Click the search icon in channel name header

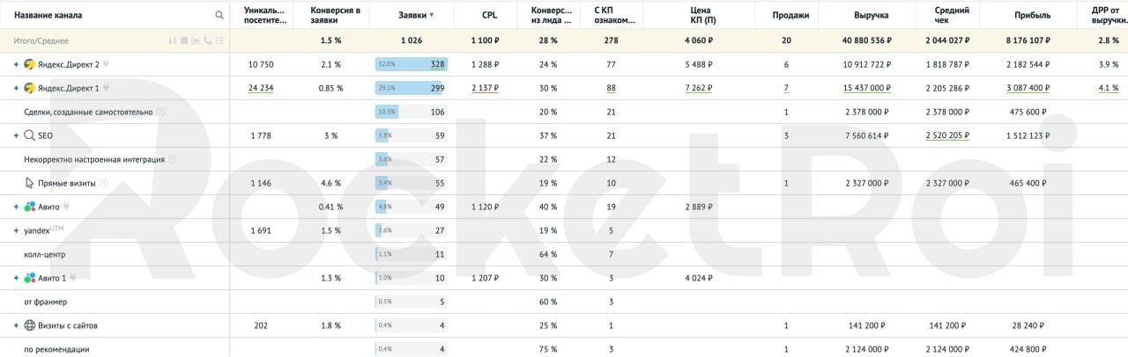(x=219, y=15)
